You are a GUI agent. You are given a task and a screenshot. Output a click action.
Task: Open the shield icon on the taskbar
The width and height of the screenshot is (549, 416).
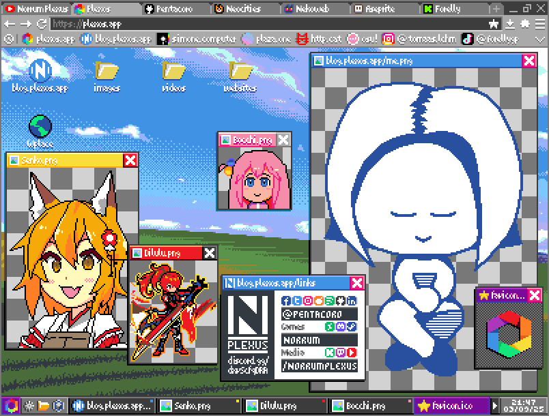(59, 406)
